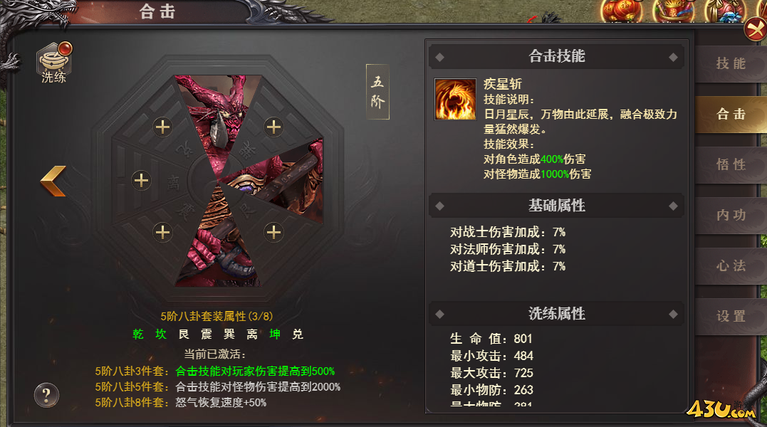Screen dimensions: 767x427
Task: Click the bottom-right plus slot in bagua
Action: pos(273,232)
